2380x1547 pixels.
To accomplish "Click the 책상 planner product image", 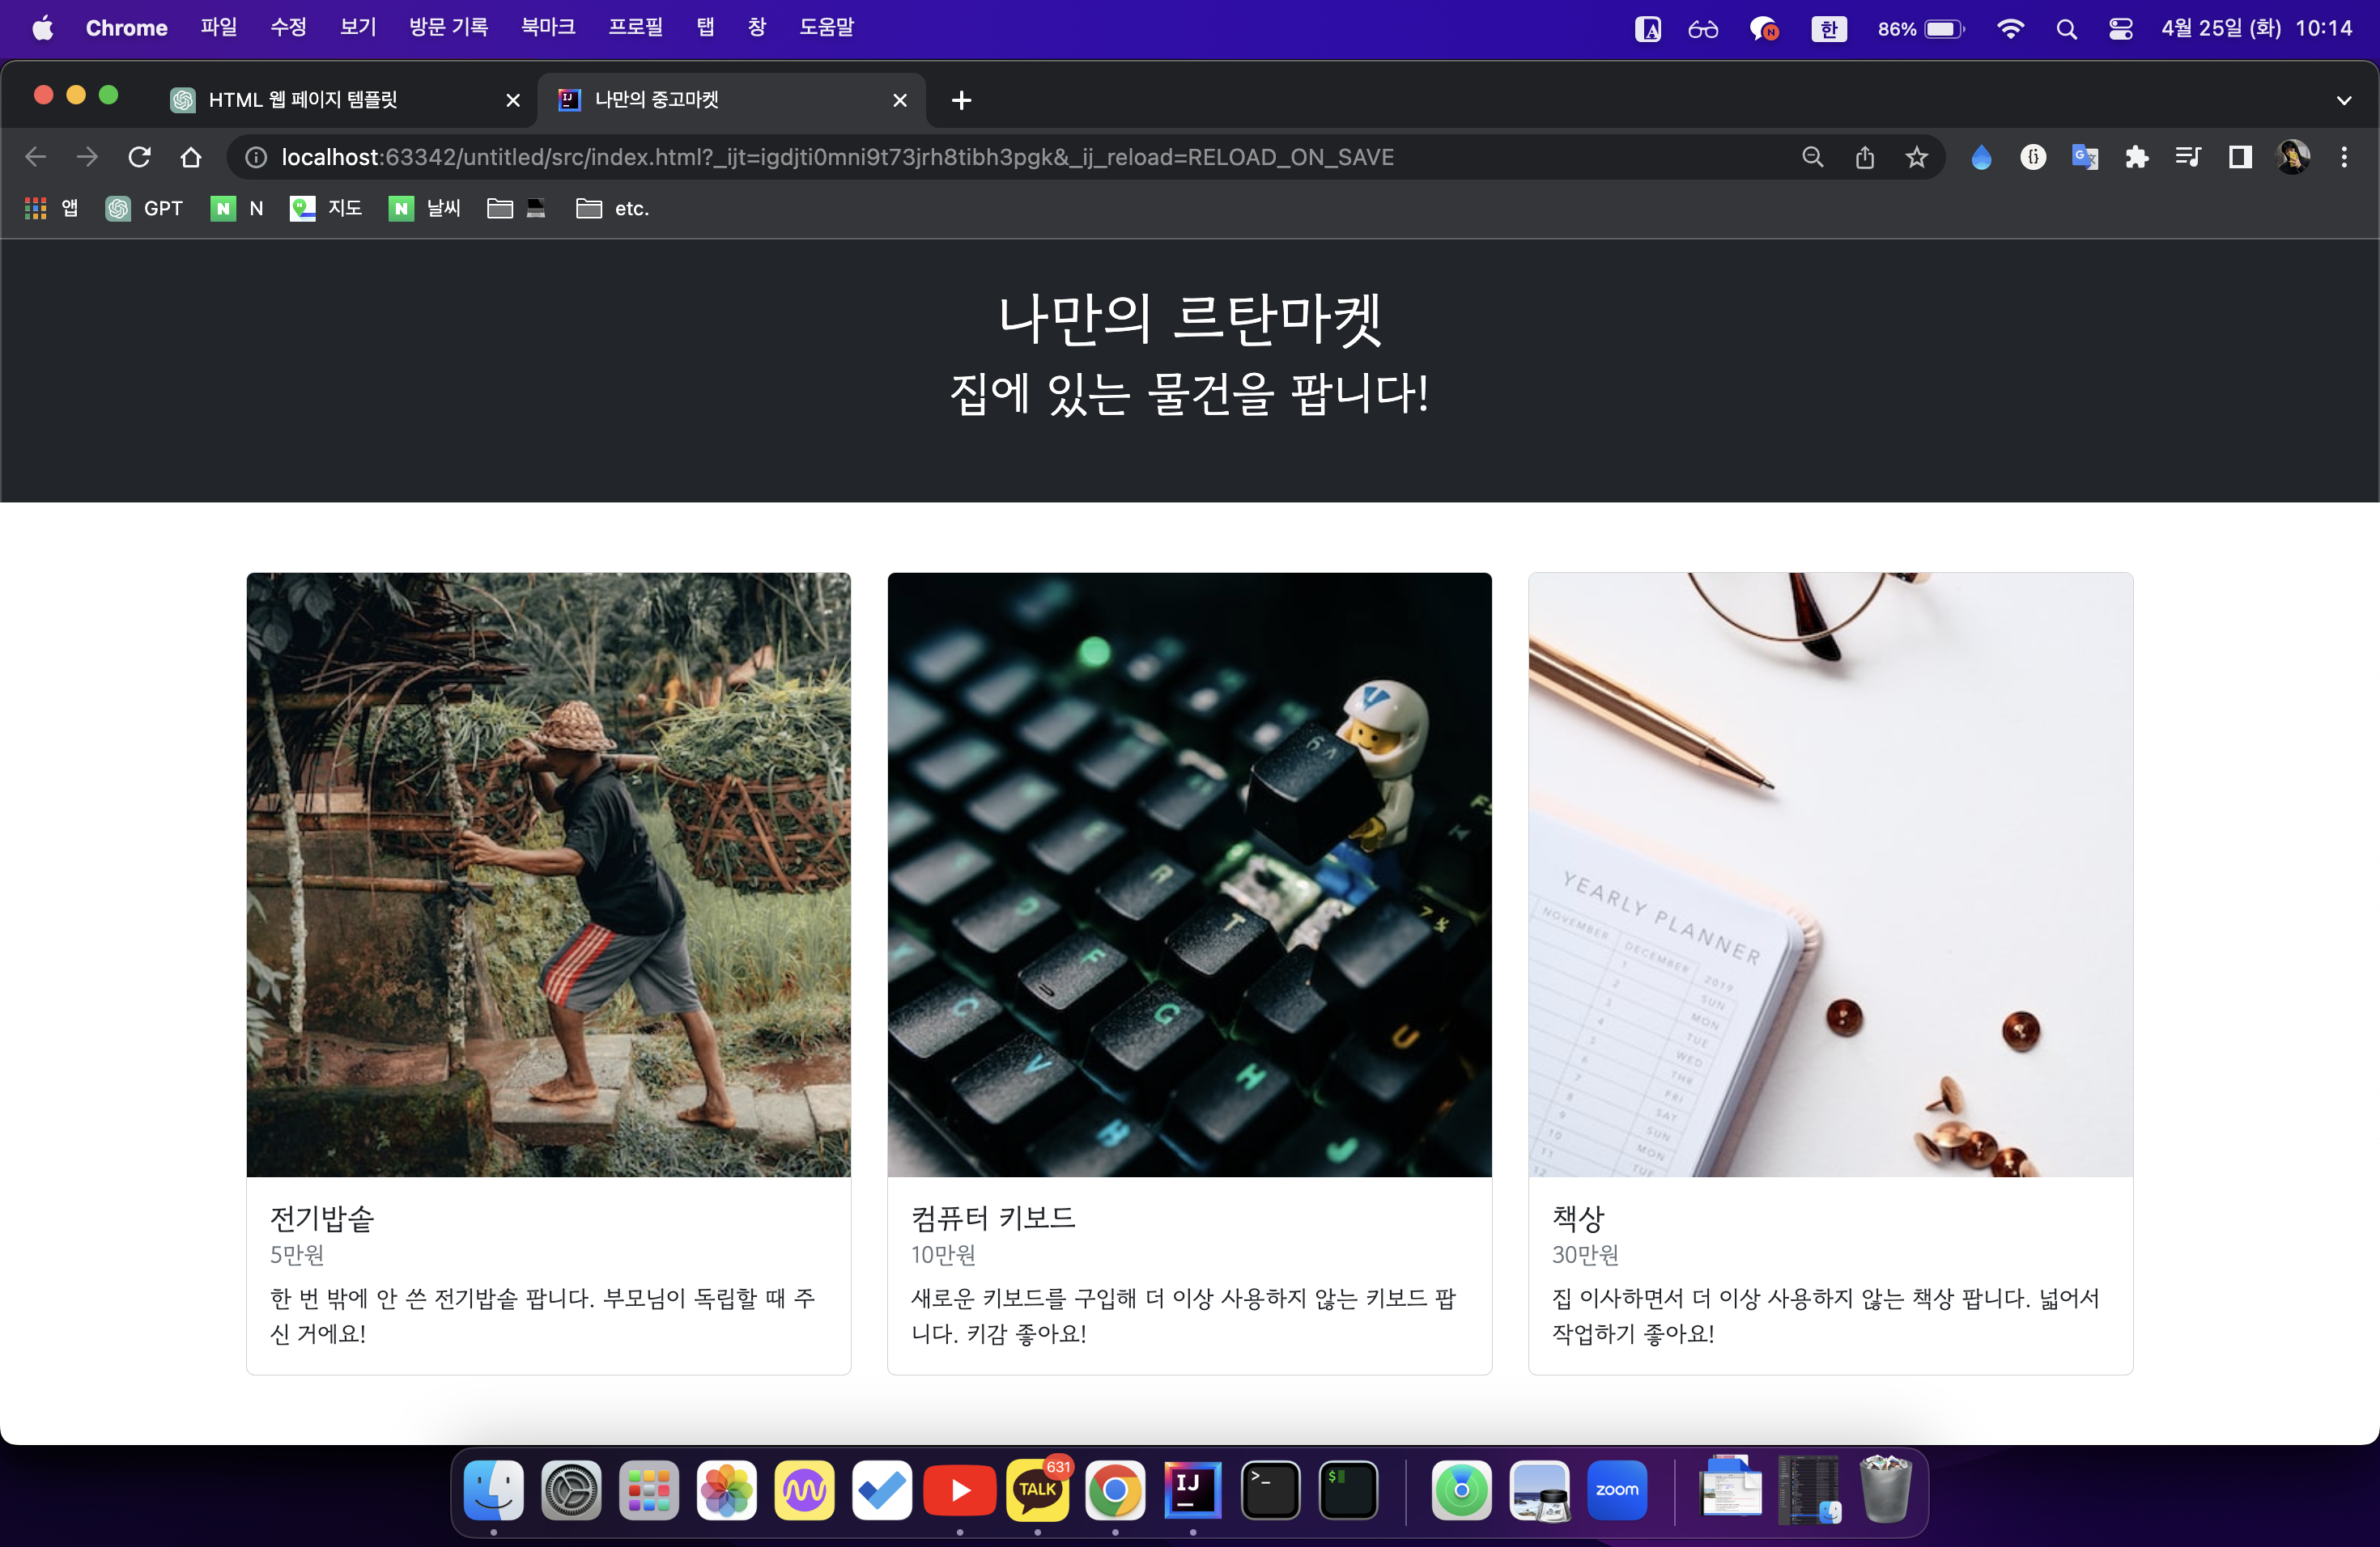I will (x=1830, y=875).
